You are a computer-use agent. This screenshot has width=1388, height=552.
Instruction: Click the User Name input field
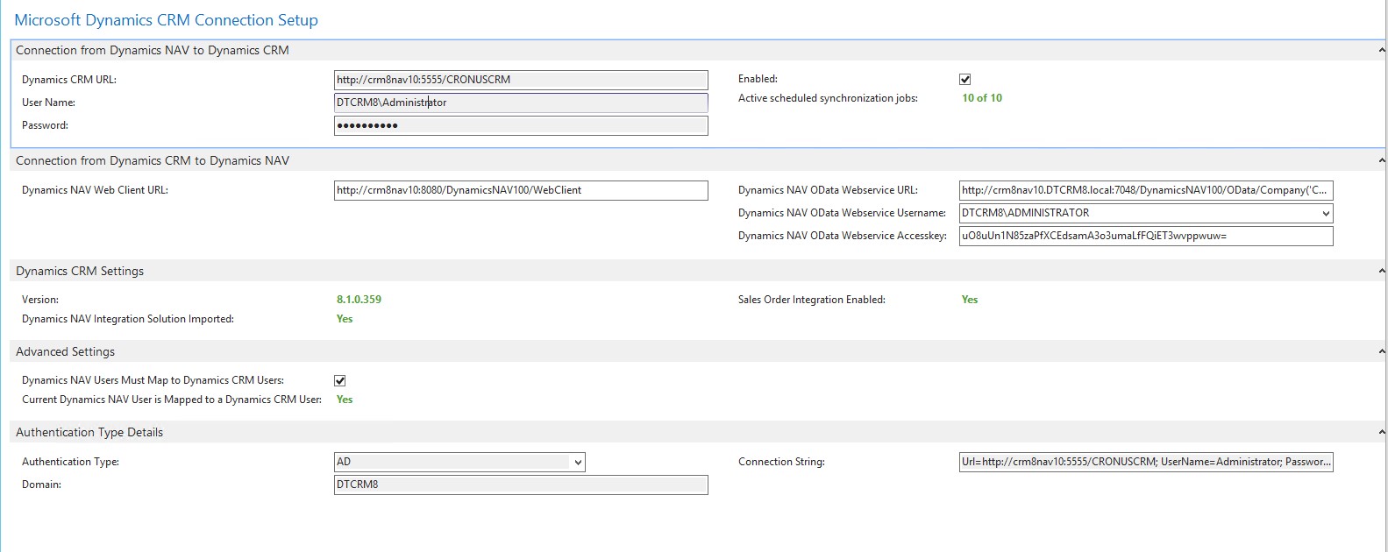coord(520,103)
